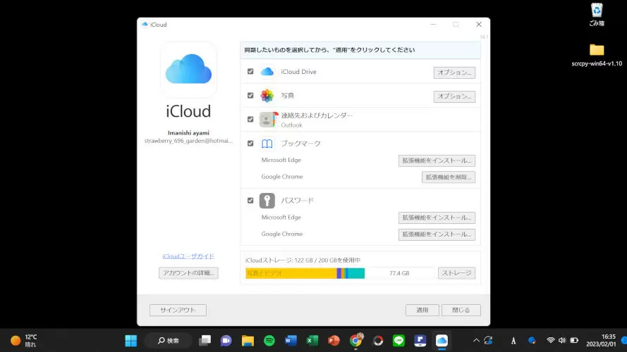Uncheck the iCloud Drive sync checkbox

point(250,72)
